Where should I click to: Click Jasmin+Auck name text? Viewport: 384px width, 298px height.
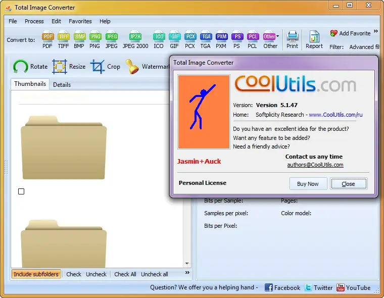[x=199, y=161]
